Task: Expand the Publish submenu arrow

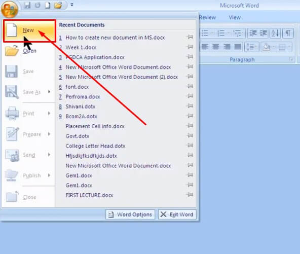Action: coord(49,175)
